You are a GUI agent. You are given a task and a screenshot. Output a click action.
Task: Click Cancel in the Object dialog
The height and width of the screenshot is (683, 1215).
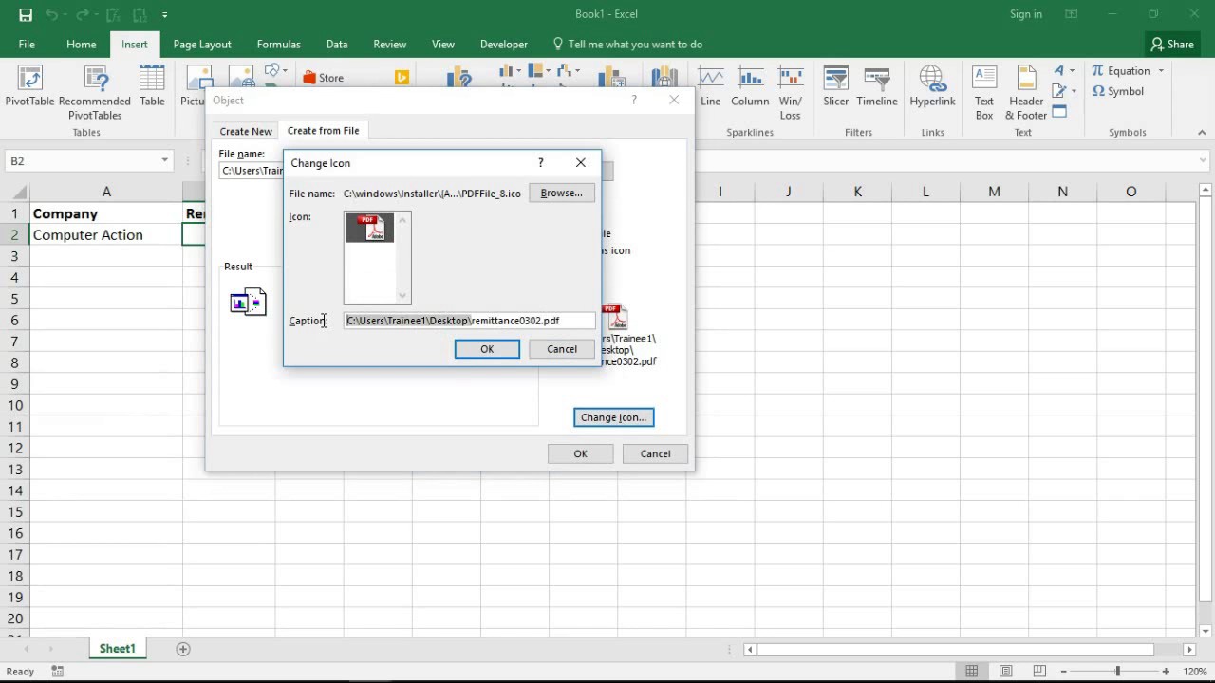coord(655,453)
